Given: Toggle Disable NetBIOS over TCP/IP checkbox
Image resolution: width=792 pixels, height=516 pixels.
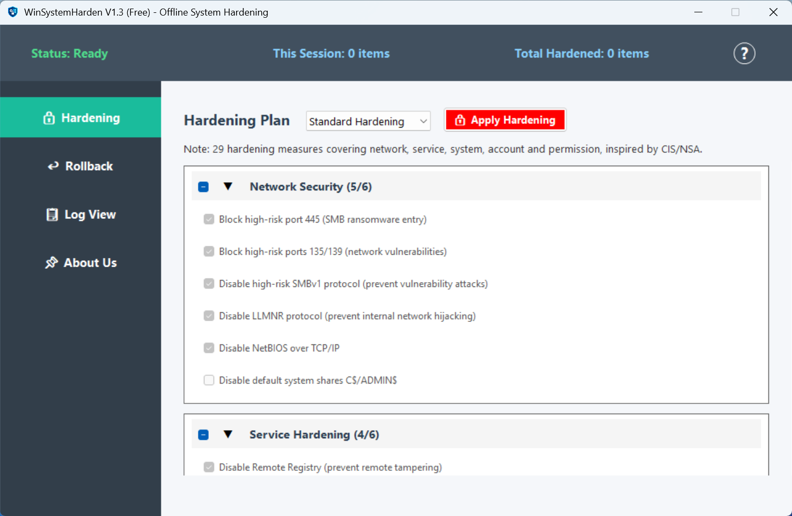Looking at the screenshot, I should pos(209,348).
